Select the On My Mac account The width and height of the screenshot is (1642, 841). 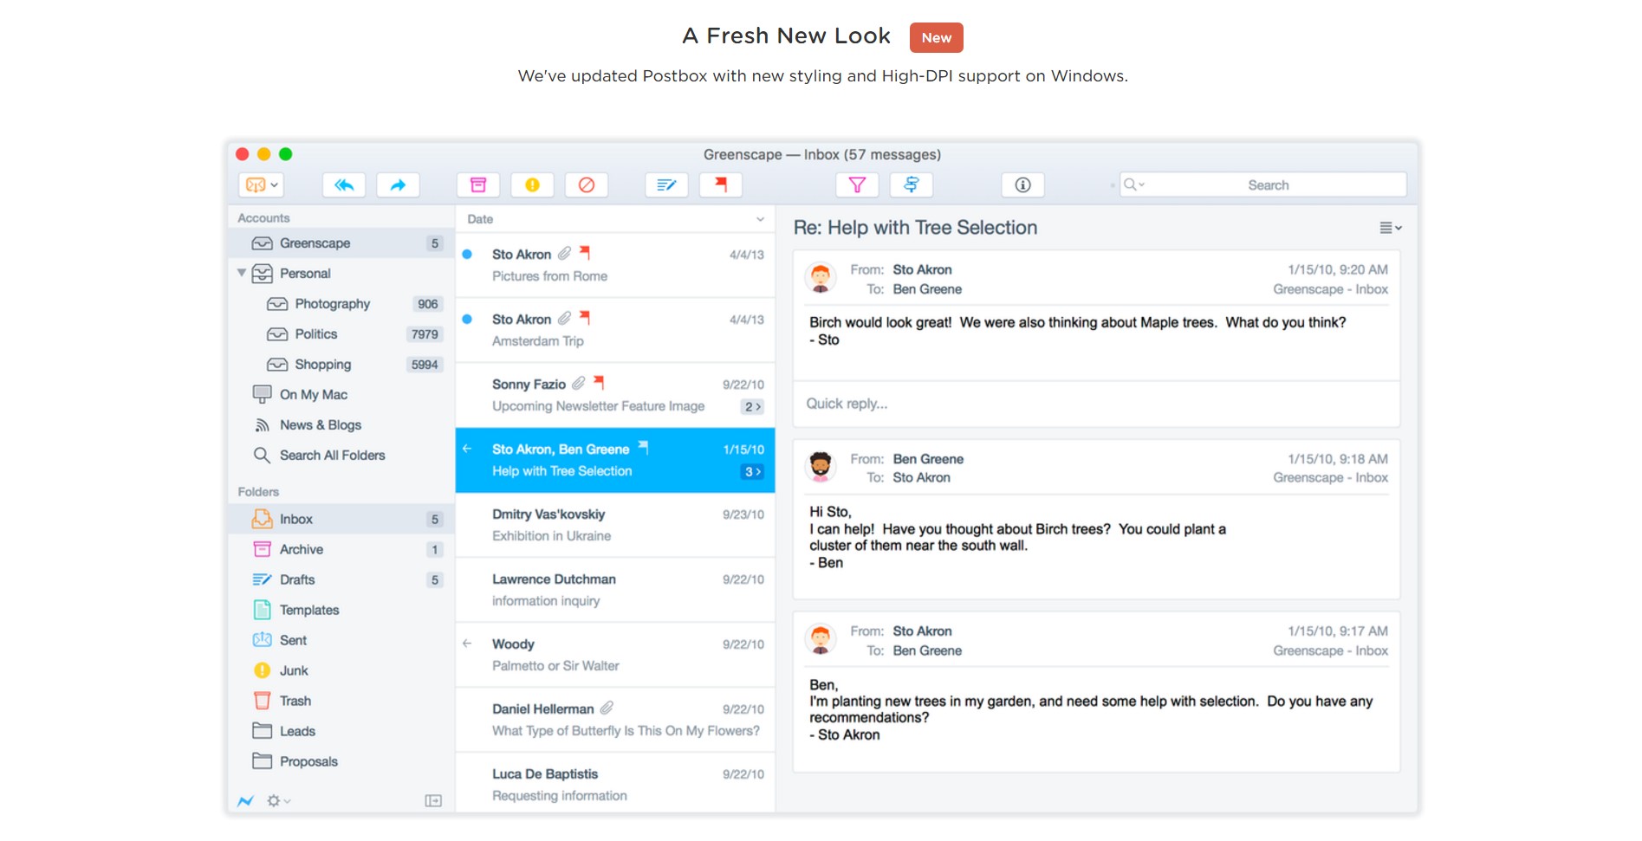[x=341, y=394]
